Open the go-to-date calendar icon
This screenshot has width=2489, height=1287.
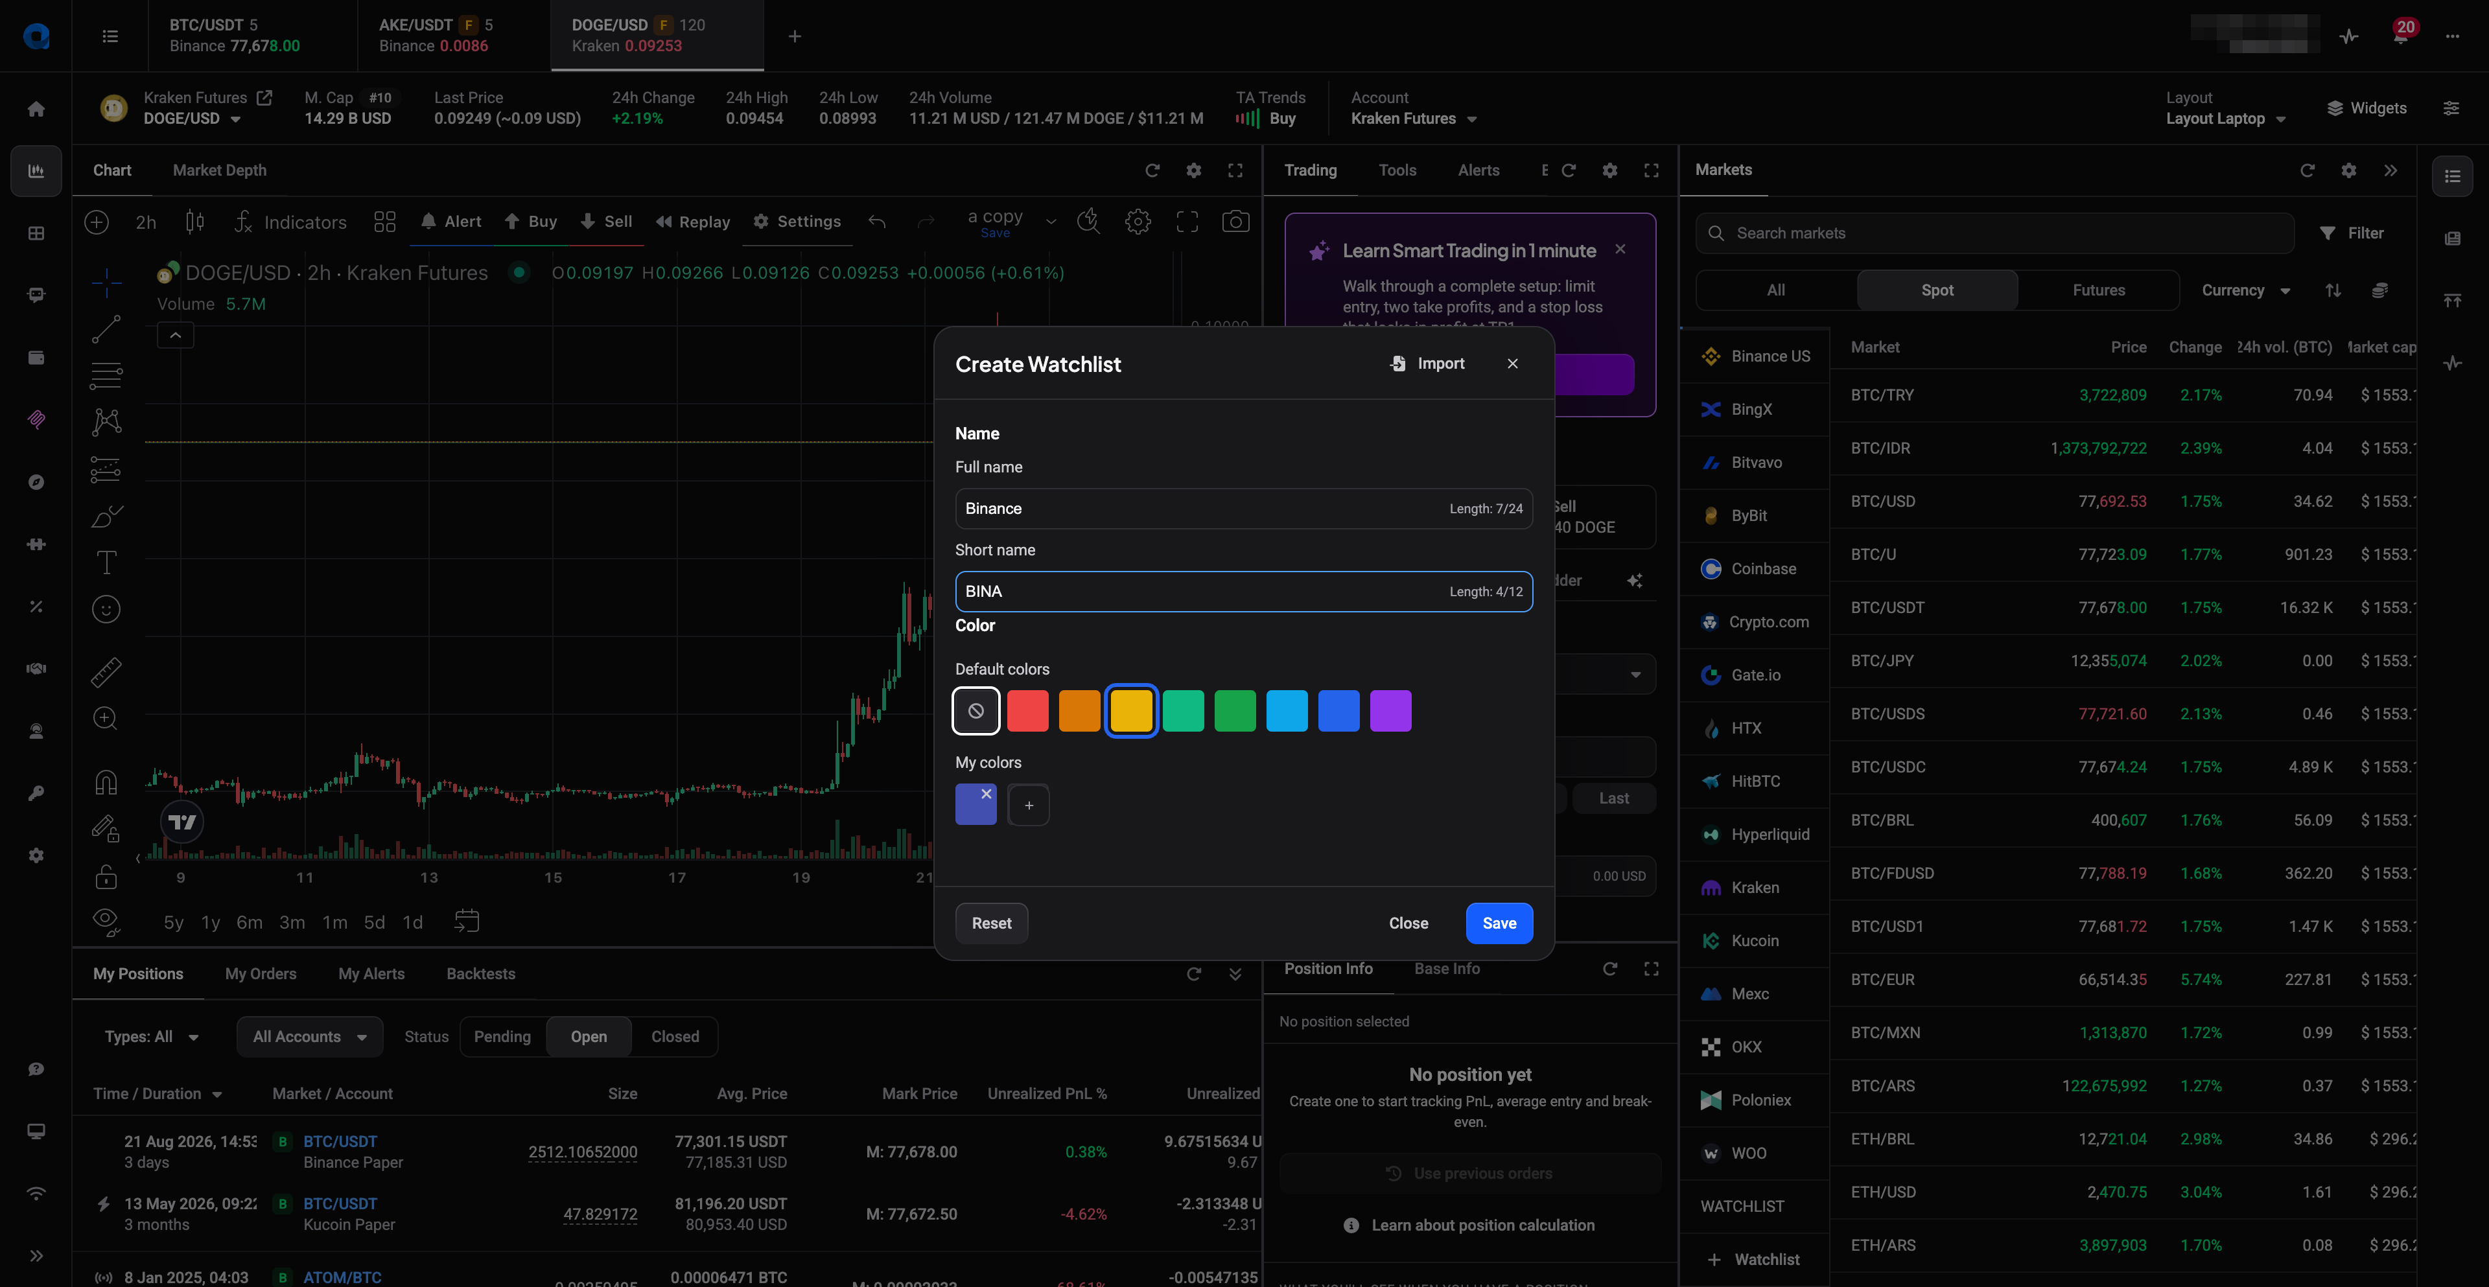467,922
